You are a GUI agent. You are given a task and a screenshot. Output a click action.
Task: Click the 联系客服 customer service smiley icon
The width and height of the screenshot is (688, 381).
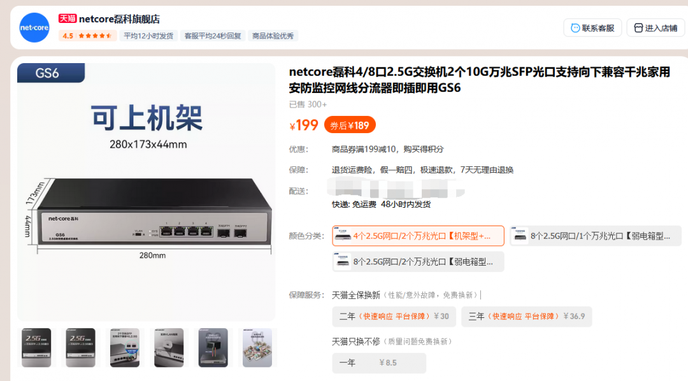tap(575, 28)
